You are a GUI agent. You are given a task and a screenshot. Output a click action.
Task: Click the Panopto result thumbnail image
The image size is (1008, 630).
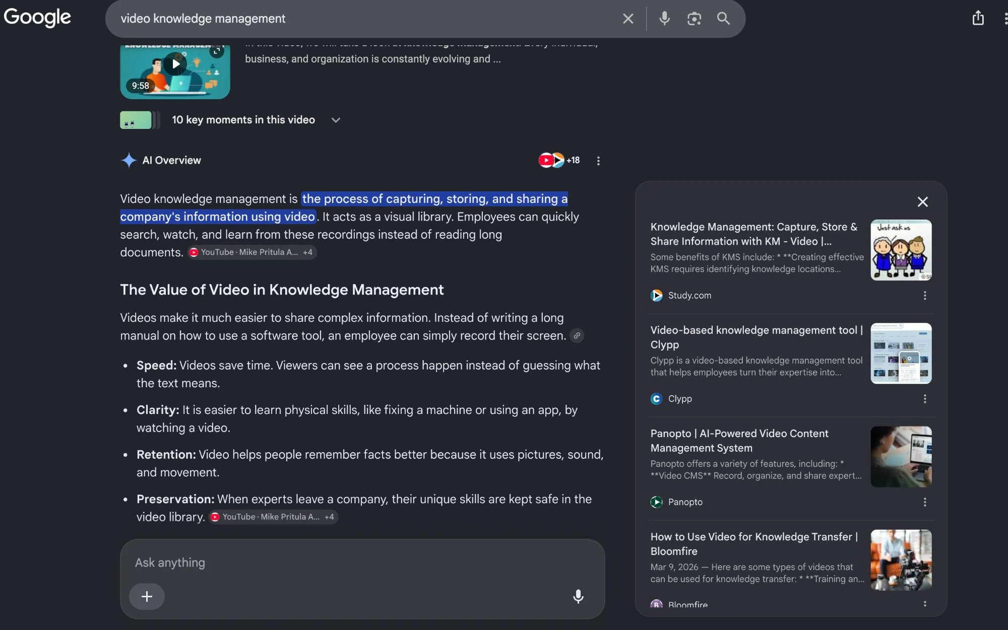tap(901, 457)
